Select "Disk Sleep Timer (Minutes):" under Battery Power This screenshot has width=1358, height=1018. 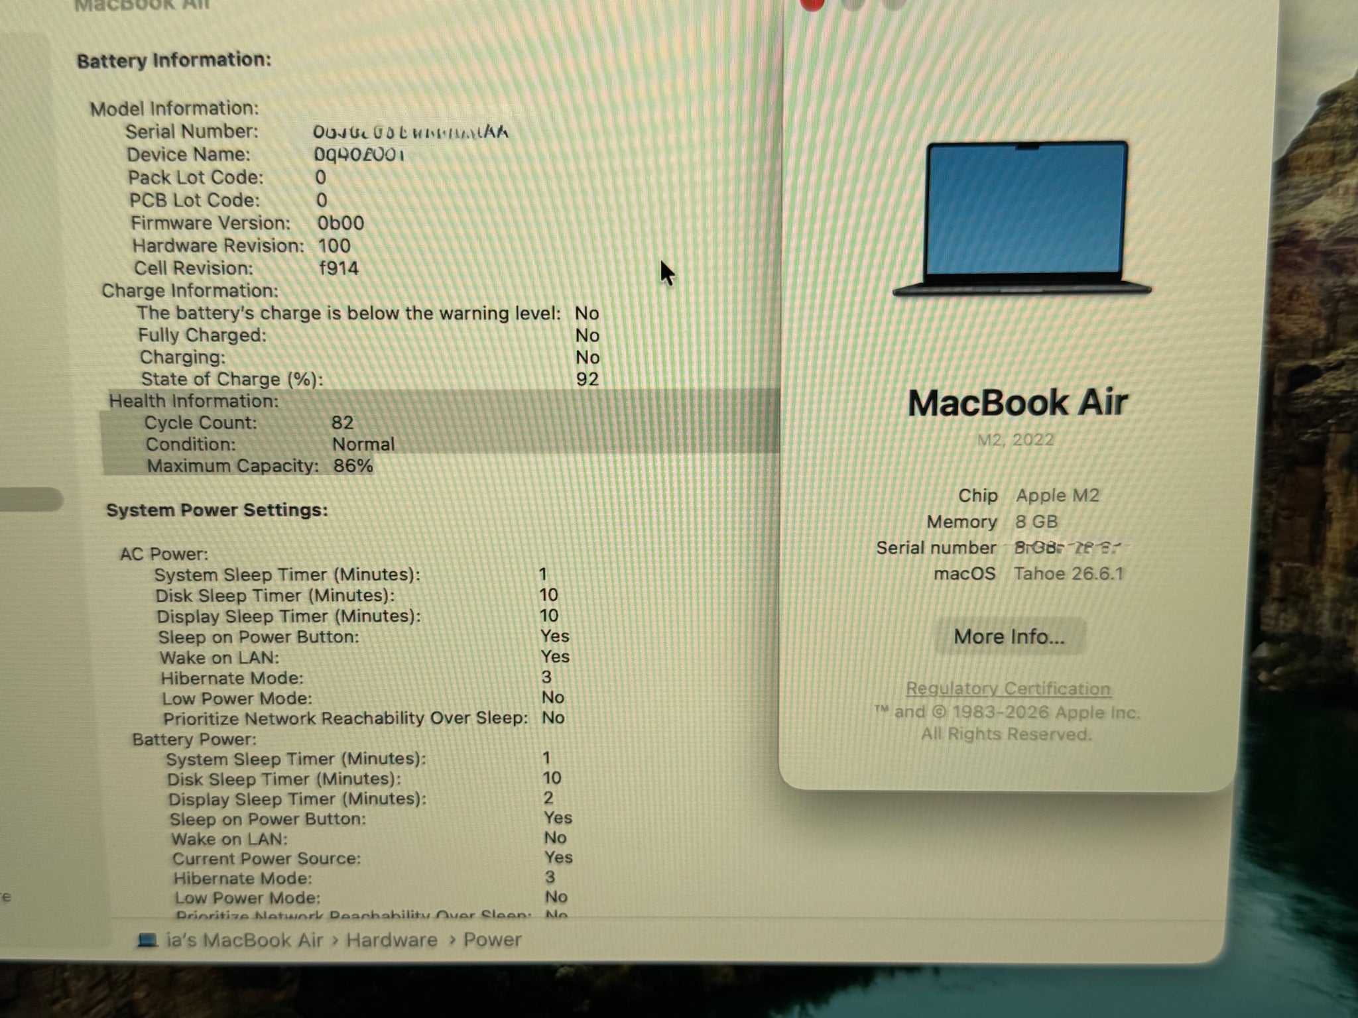(x=284, y=779)
